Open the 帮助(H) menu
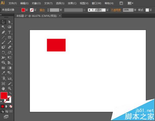155x121 pixels. (x=109, y=3)
